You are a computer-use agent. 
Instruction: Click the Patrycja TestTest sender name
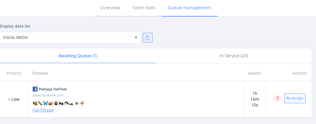(53, 89)
